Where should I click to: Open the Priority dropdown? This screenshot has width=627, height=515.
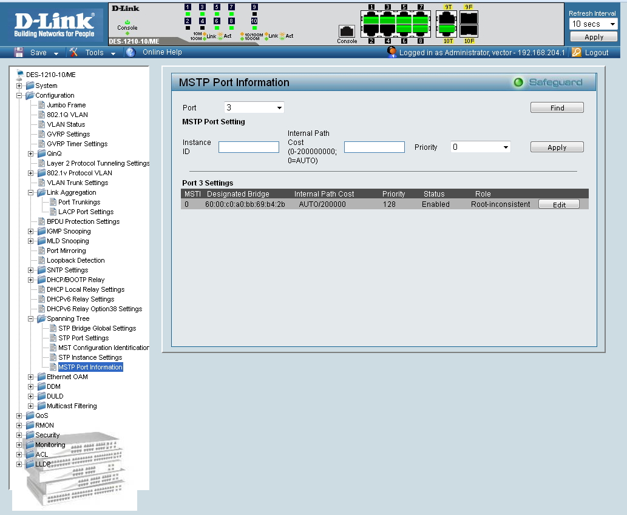tap(480, 147)
